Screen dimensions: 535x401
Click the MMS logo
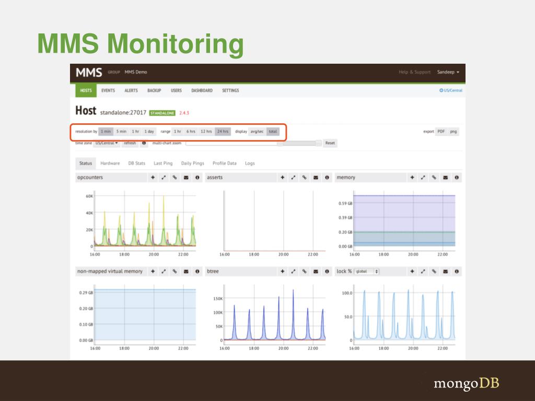(x=89, y=72)
